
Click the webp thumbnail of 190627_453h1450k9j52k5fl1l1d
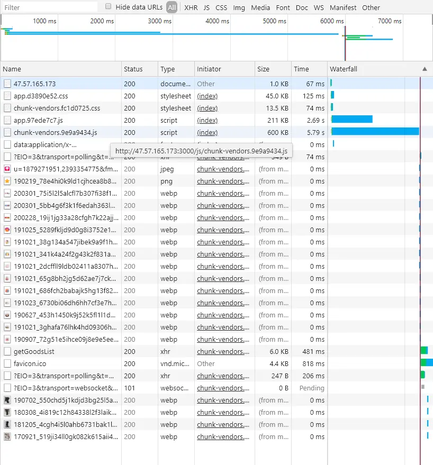click(x=7, y=315)
